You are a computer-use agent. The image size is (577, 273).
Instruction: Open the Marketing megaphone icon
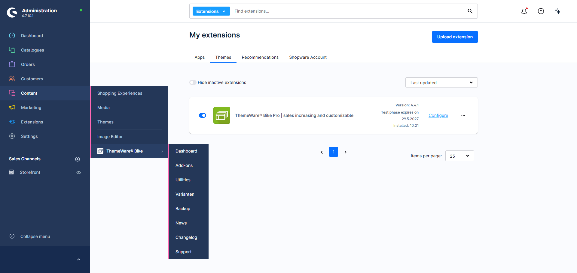[x=12, y=107]
